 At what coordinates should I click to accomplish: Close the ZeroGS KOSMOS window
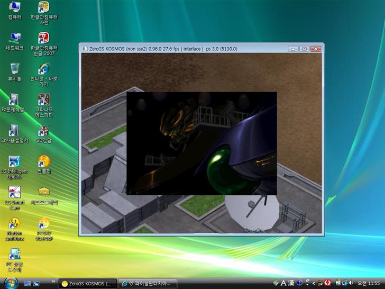point(316,49)
